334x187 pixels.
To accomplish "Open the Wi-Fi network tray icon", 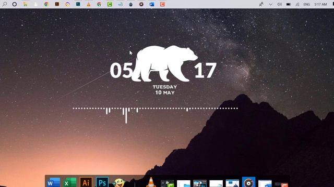I will pyautogui.click(x=297, y=4).
